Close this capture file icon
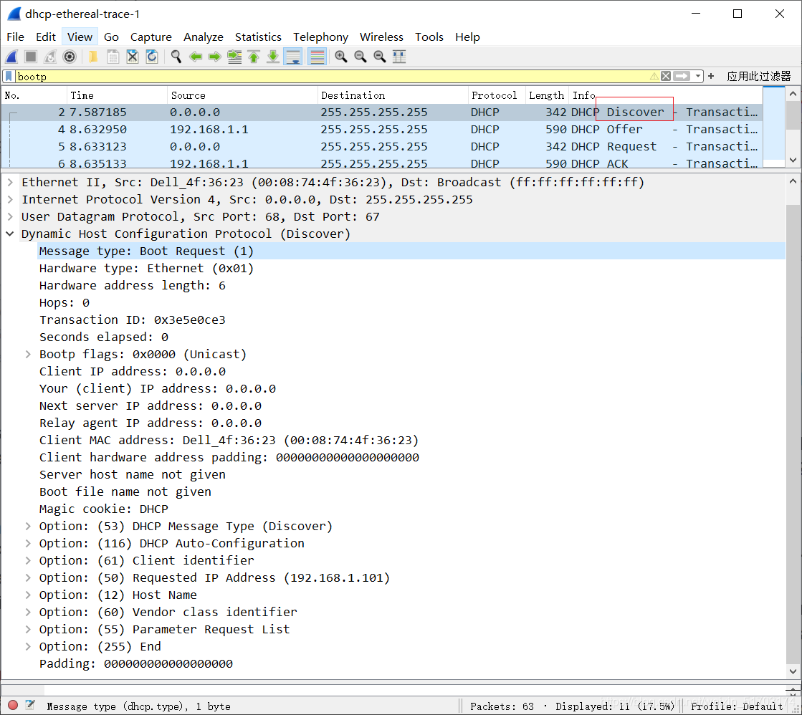The height and width of the screenshot is (715, 802). [132, 57]
